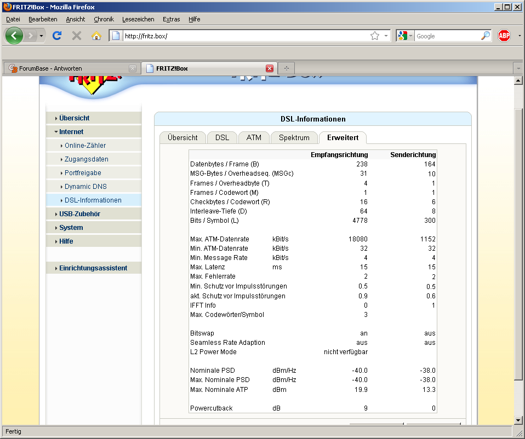
Task: Open the Google search engine selector
Action: [x=405, y=36]
